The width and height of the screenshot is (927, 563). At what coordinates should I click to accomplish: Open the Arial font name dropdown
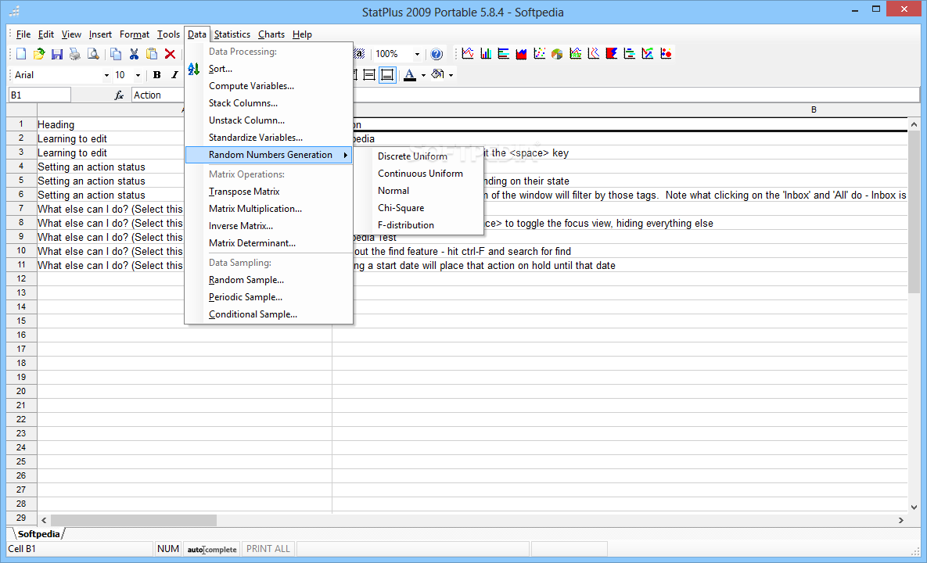(x=107, y=76)
